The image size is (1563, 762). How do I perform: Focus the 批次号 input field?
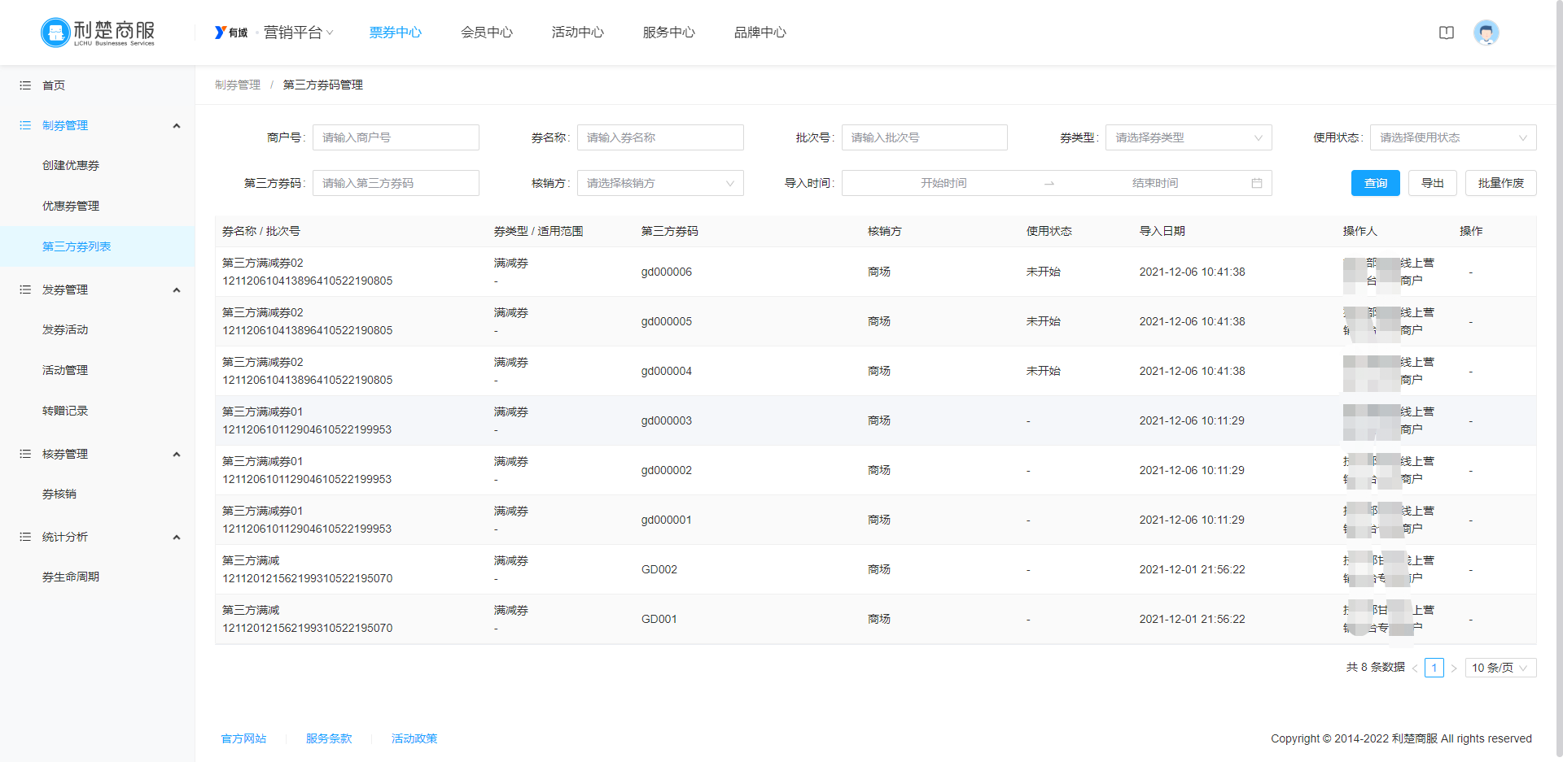[925, 137]
